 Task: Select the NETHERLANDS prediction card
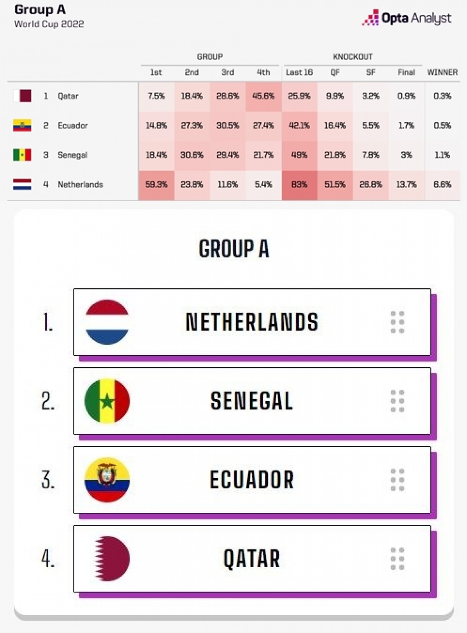(x=252, y=322)
